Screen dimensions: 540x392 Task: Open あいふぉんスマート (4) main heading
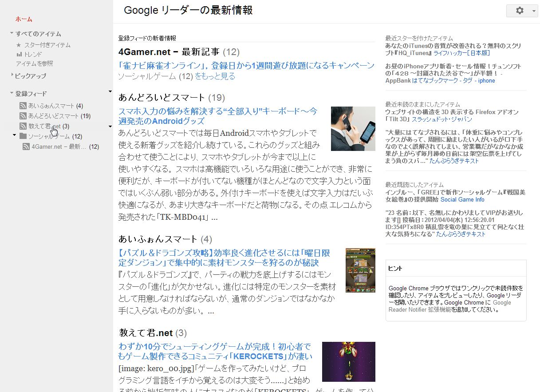(165, 239)
